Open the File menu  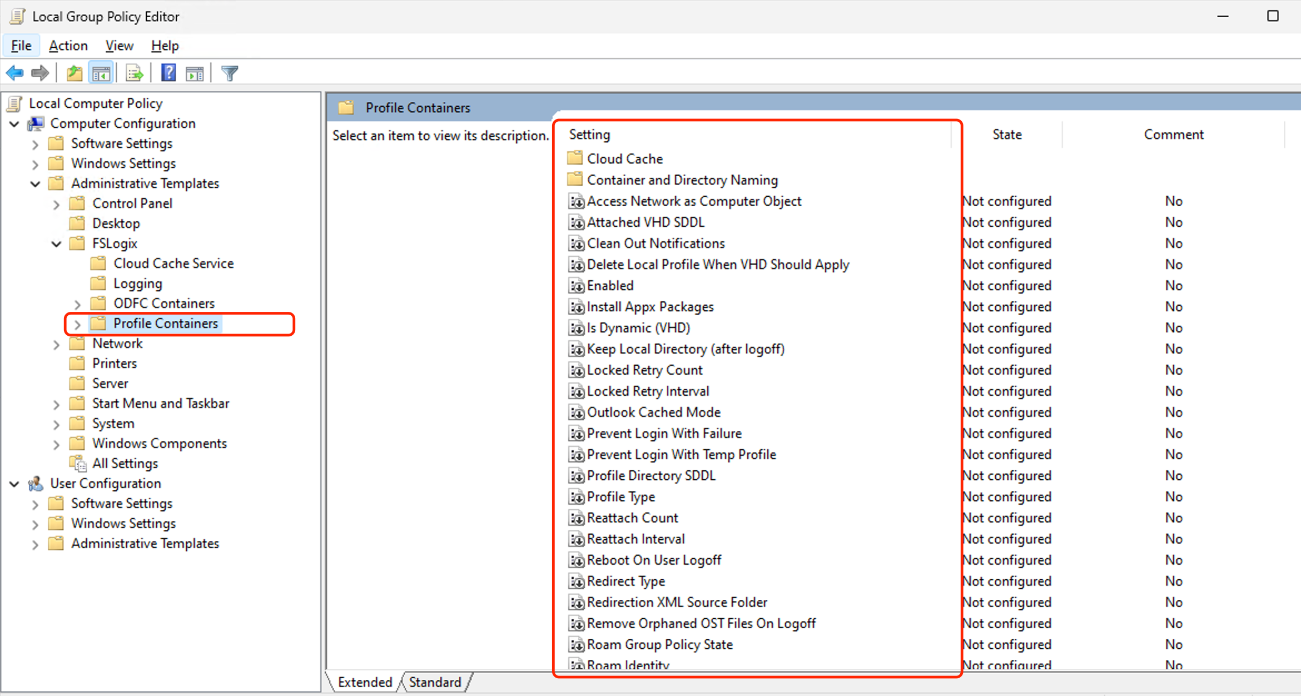[21, 46]
